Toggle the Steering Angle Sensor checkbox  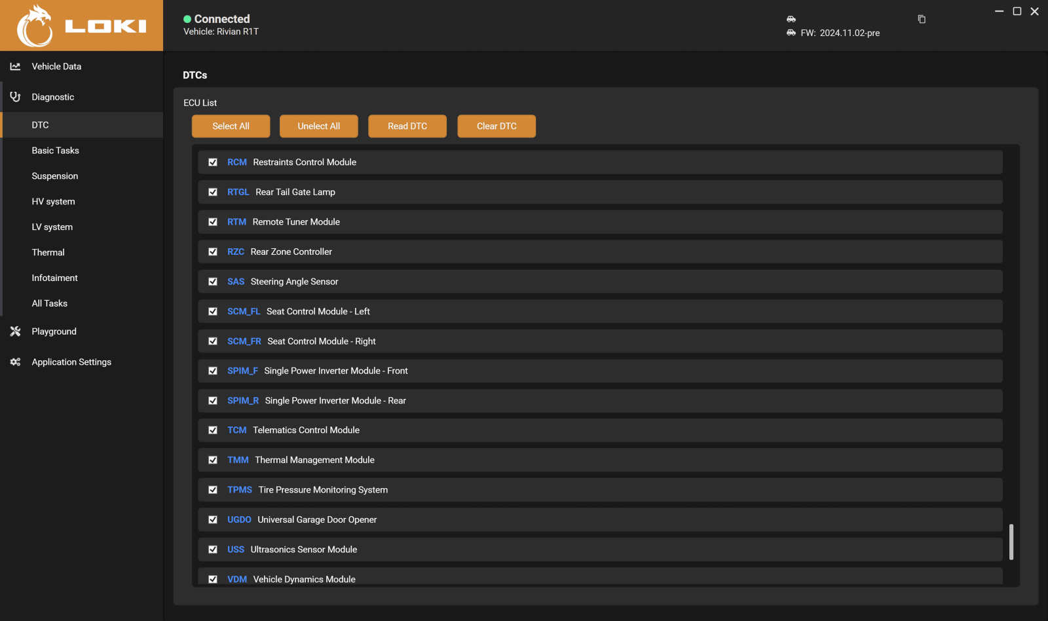pyautogui.click(x=213, y=282)
